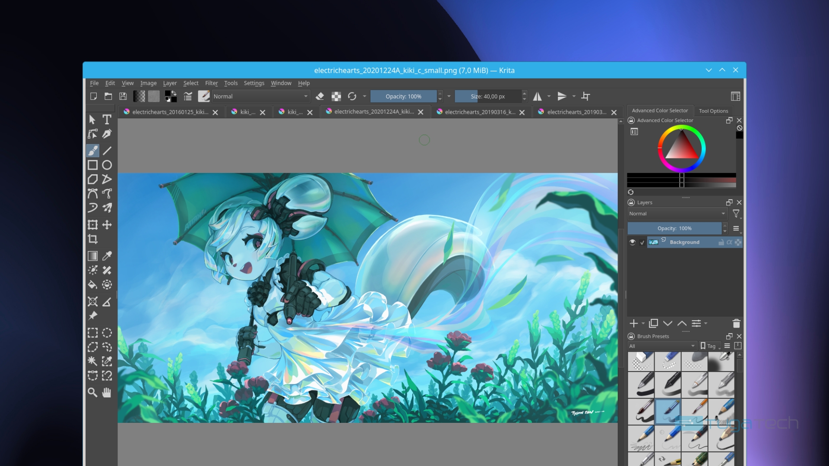Image resolution: width=829 pixels, height=466 pixels.
Task: Toggle Eraser mode in the toolbar
Action: pos(320,96)
